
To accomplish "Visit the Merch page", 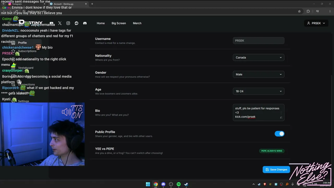I will tap(137, 23).
